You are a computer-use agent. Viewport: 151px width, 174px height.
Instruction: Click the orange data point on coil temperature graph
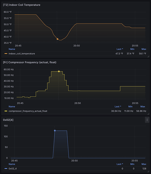tap(57, 39)
